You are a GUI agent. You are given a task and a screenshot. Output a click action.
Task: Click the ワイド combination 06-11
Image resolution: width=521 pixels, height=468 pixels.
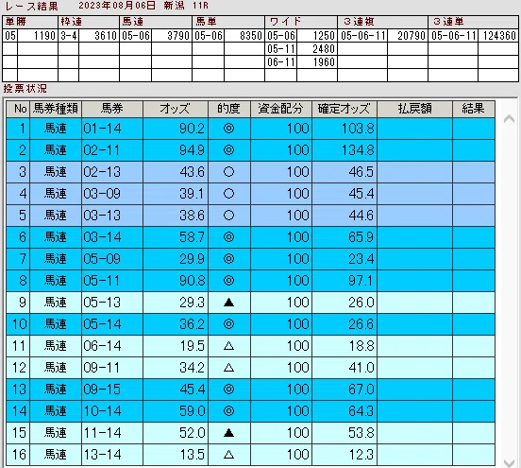click(x=281, y=62)
